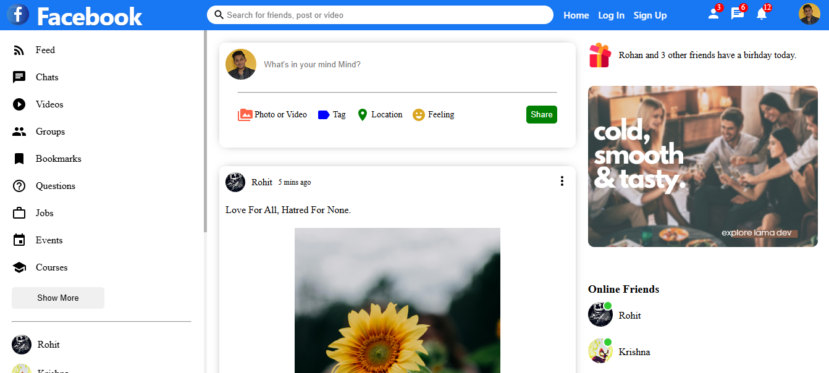829x373 pixels.
Task: Click Rohit name on the post
Action: point(262,182)
